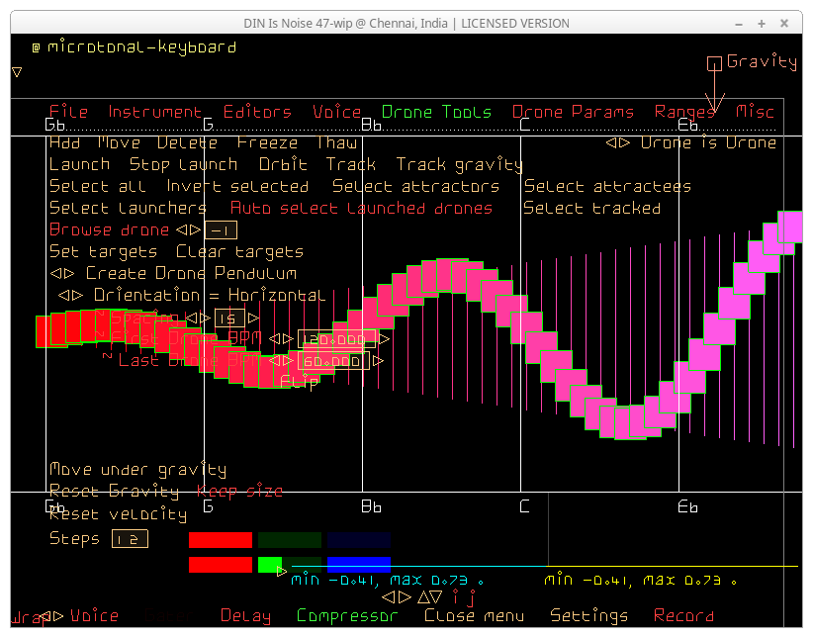This screenshot has width=813, height=638.
Task: Click the small triangle below microtonal-keyboard
Action: (x=17, y=71)
